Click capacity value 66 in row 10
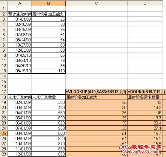Image resolution: width=166 pixels, height=157 pixels. click(48, 55)
